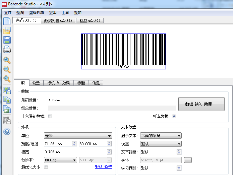Click the Open file folder icon
Image resolution: width=233 pixels, height=175 pixels.
click(x=7, y=31)
